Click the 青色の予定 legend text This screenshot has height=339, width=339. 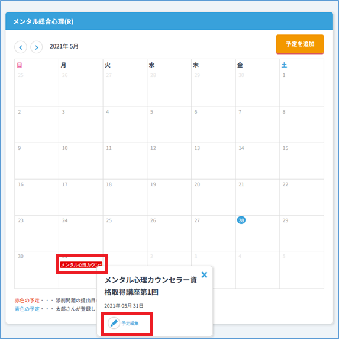[27, 309]
